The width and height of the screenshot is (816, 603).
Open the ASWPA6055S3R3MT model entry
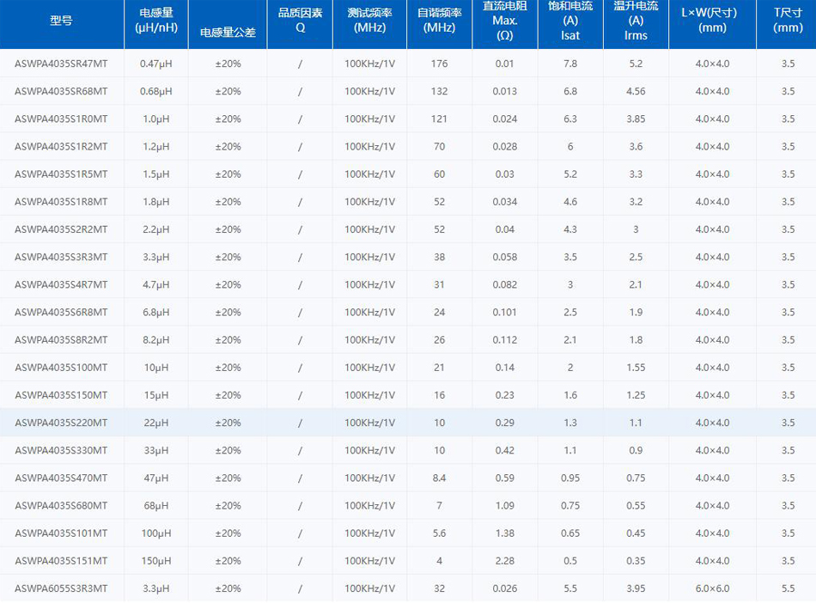61,588
